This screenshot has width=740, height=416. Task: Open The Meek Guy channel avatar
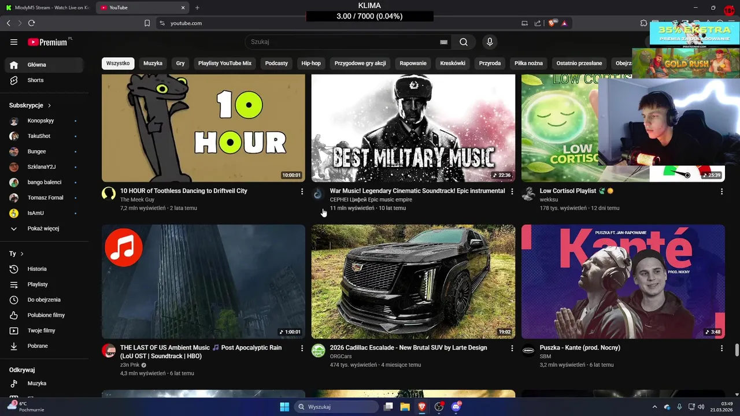pyautogui.click(x=109, y=194)
